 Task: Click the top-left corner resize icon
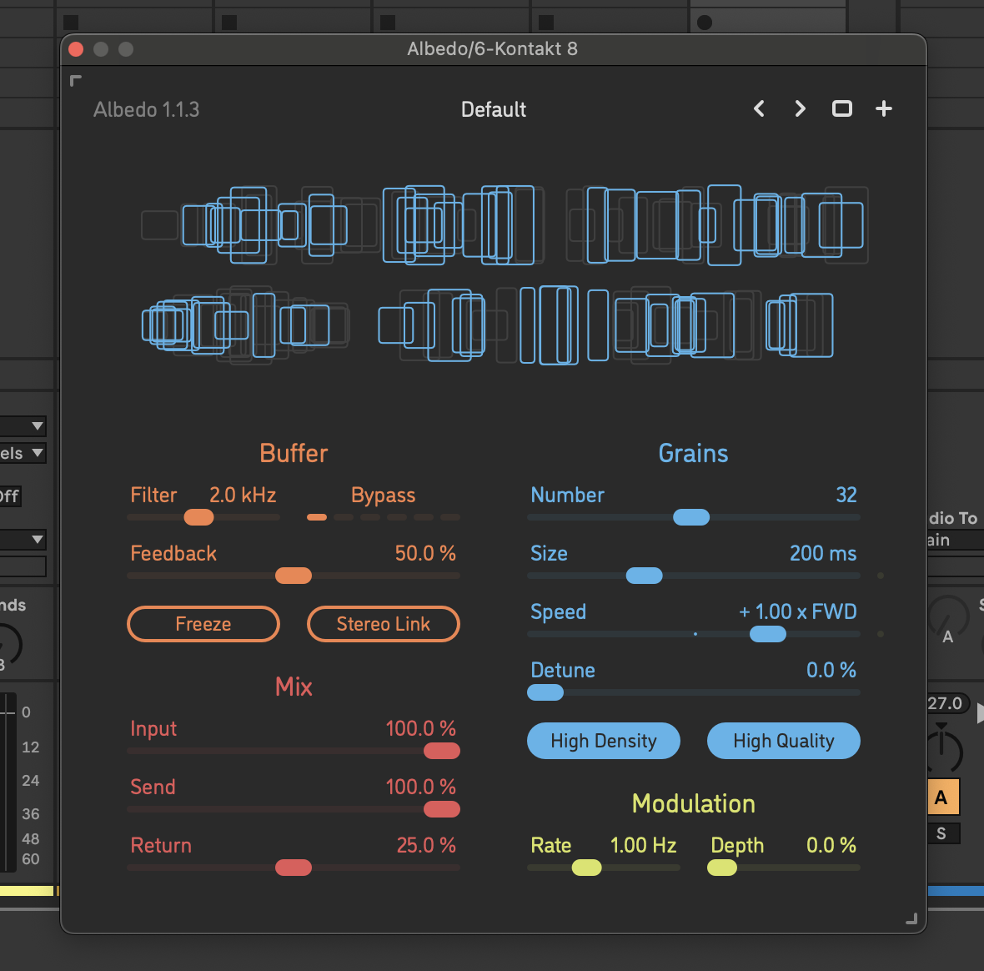[76, 81]
